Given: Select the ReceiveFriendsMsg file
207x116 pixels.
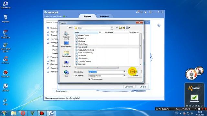Looking at the screenshot, I should pyautogui.click(x=84, y=53).
